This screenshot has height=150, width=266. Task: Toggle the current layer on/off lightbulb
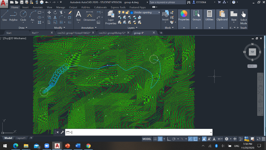(x=119, y=12)
